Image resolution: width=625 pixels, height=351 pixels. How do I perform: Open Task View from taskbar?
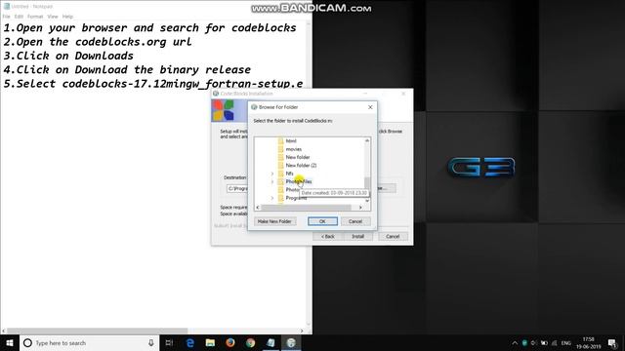pyautogui.click(x=169, y=342)
